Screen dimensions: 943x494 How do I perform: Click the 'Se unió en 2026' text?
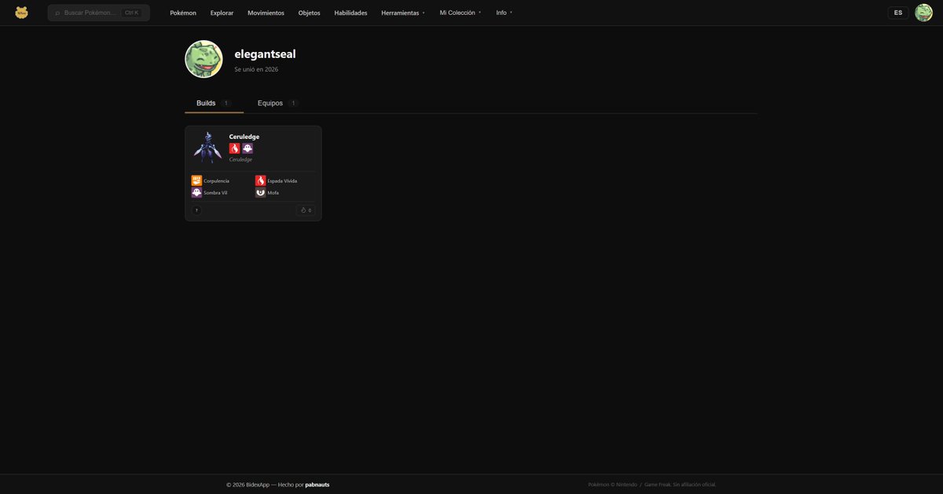pos(256,69)
